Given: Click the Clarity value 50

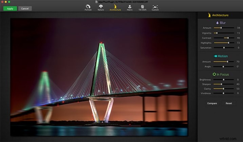Looking at the screenshot, I should [238, 89].
